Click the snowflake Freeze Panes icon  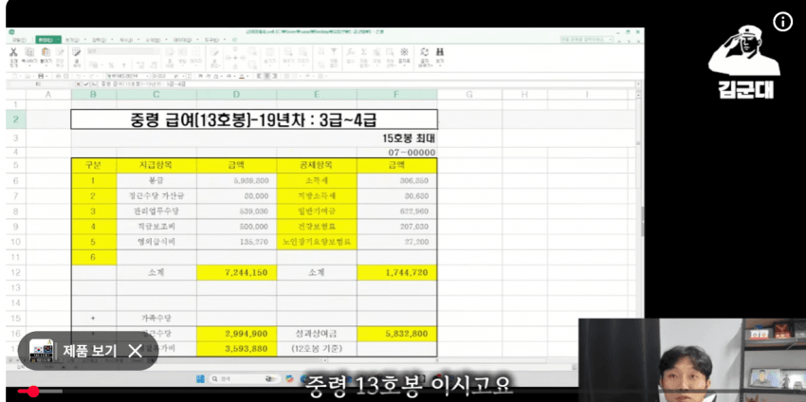point(404,52)
